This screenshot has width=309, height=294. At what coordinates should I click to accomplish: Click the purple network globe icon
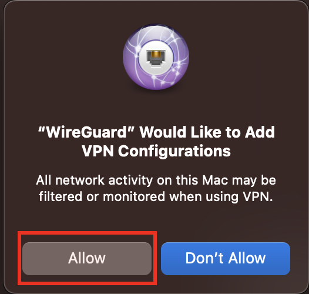pos(156,57)
